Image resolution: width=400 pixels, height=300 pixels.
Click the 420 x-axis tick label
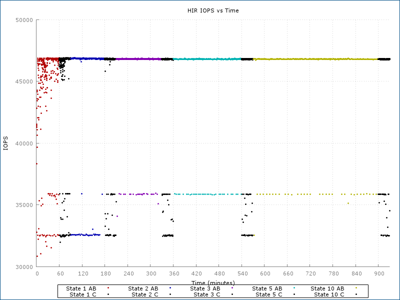click(x=197, y=273)
